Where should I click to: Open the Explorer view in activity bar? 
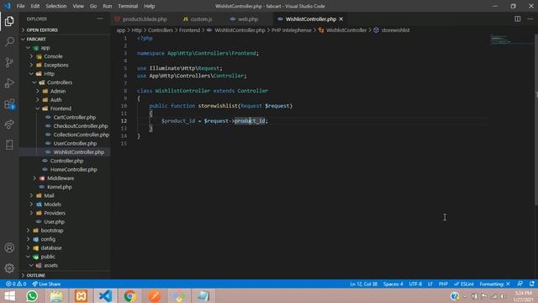pyautogui.click(x=9, y=21)
